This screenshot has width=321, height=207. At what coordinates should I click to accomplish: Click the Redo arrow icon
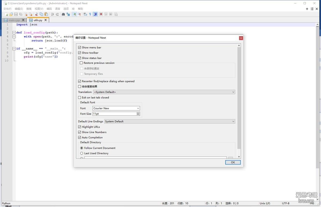point(57,14)
